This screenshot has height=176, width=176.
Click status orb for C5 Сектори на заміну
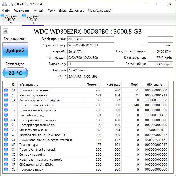6,154
